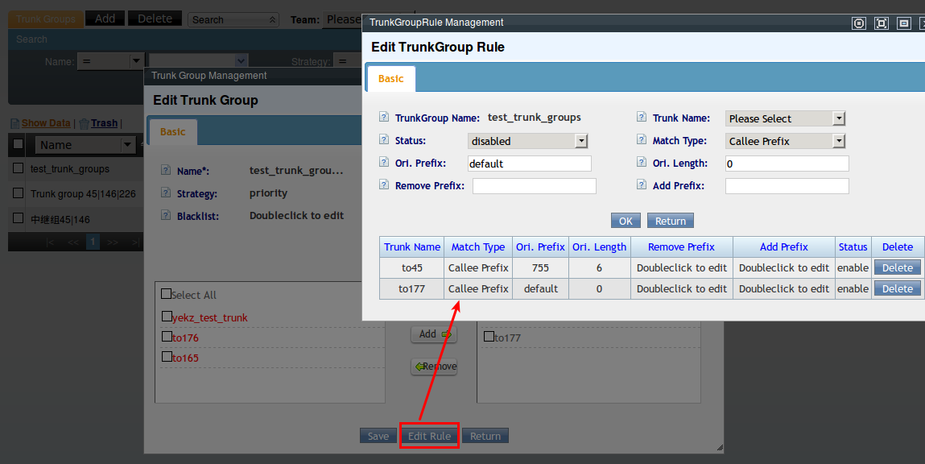Click help icon next to Match Type

(642, 140)
